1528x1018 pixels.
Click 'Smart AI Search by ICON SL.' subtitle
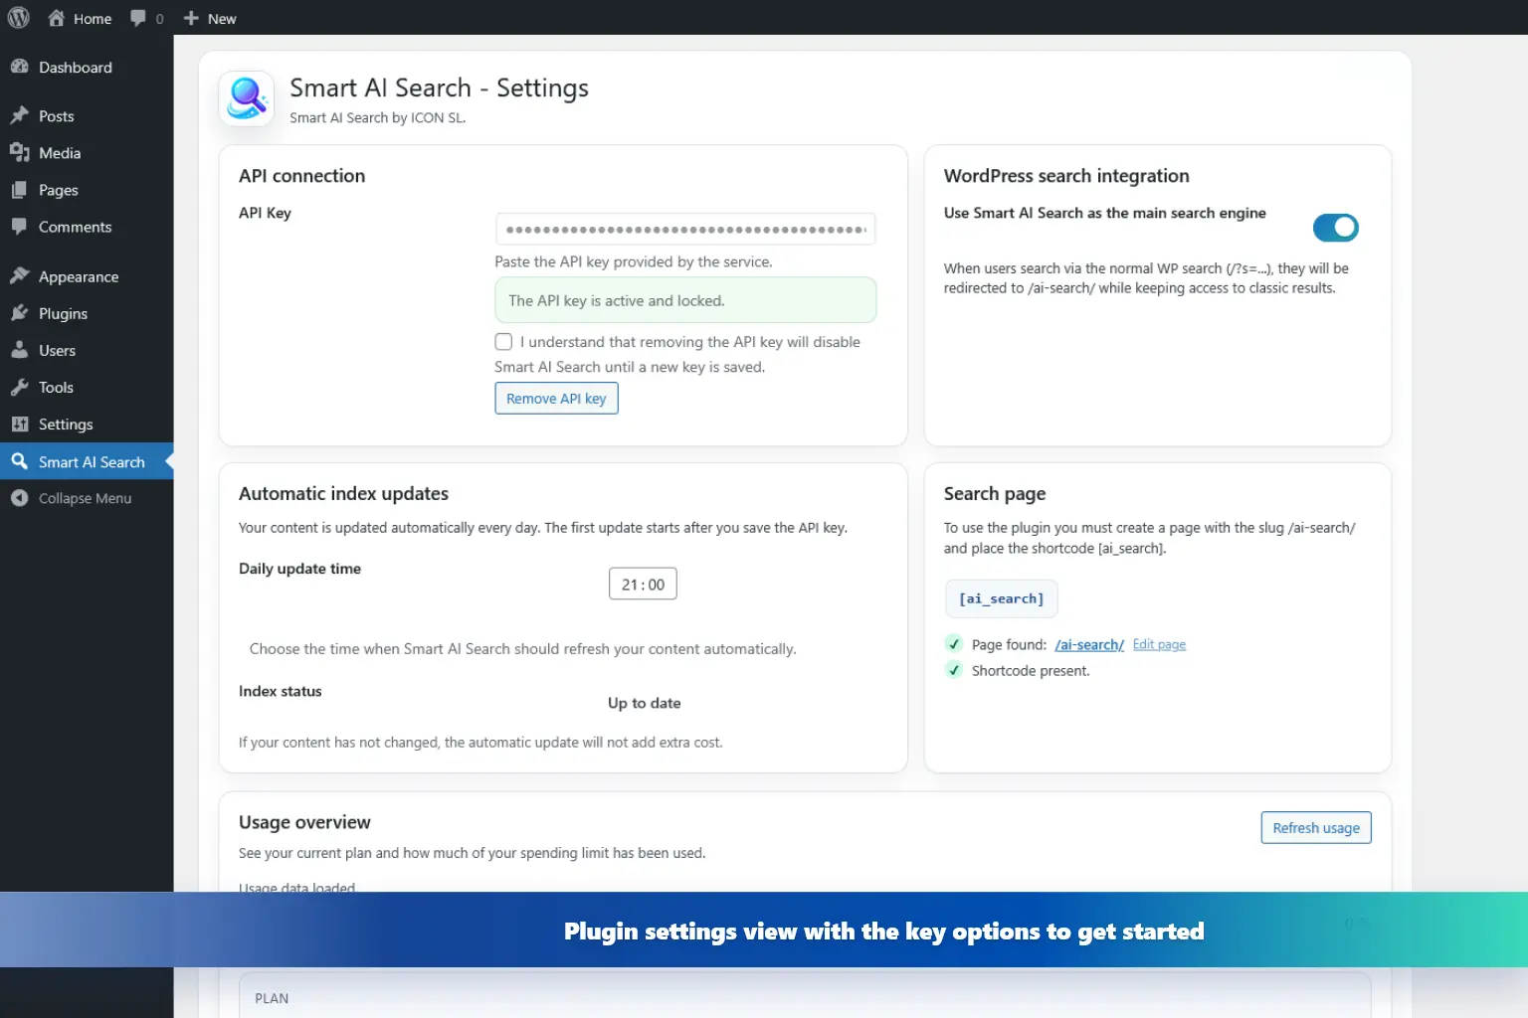378,117
